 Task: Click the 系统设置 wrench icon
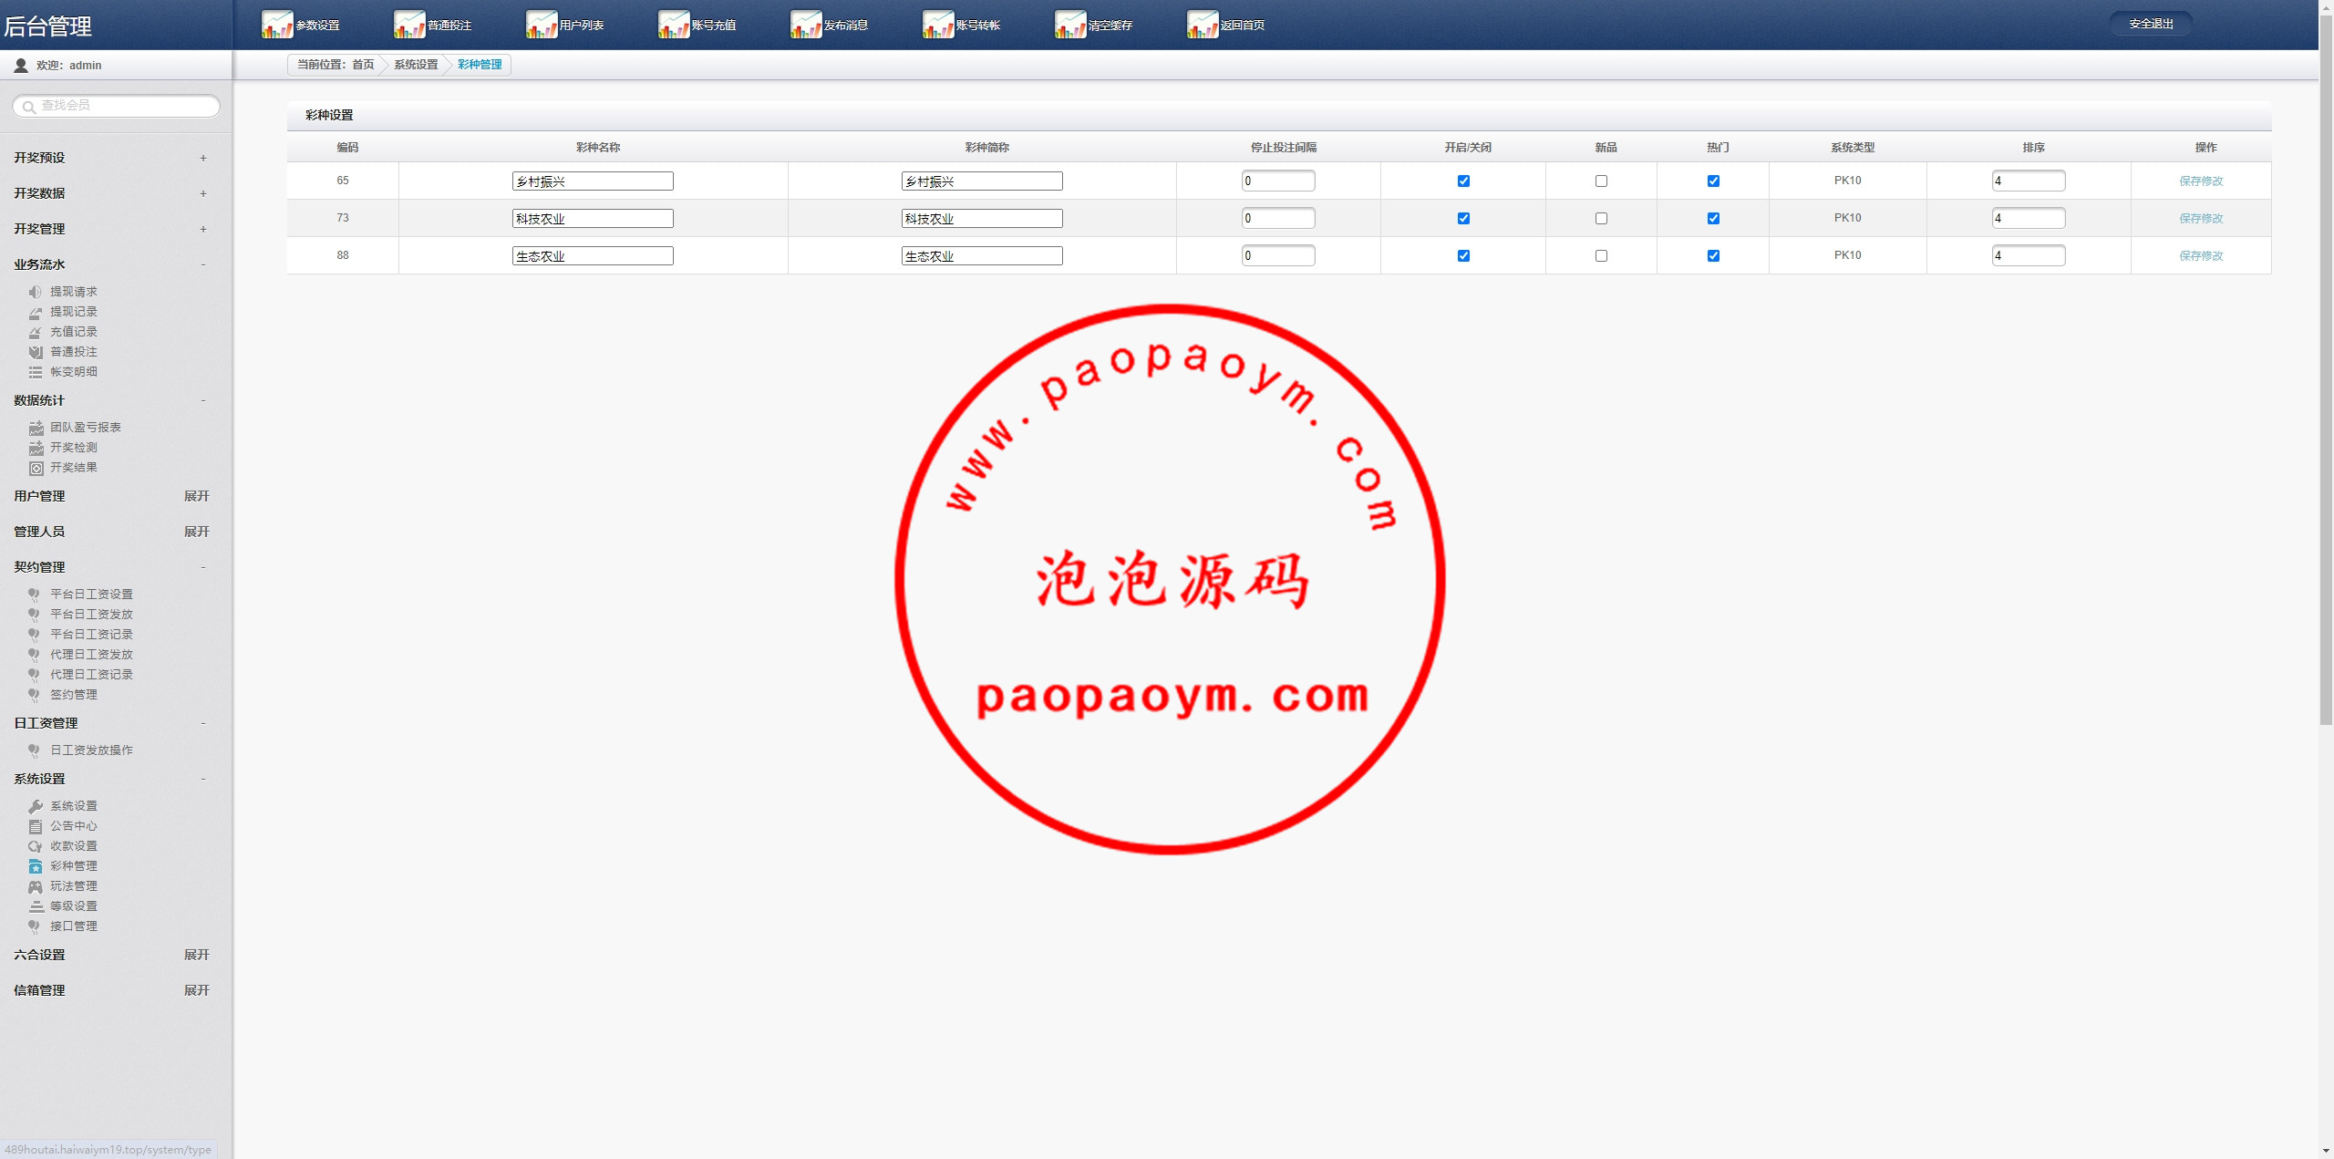point(36,806)
